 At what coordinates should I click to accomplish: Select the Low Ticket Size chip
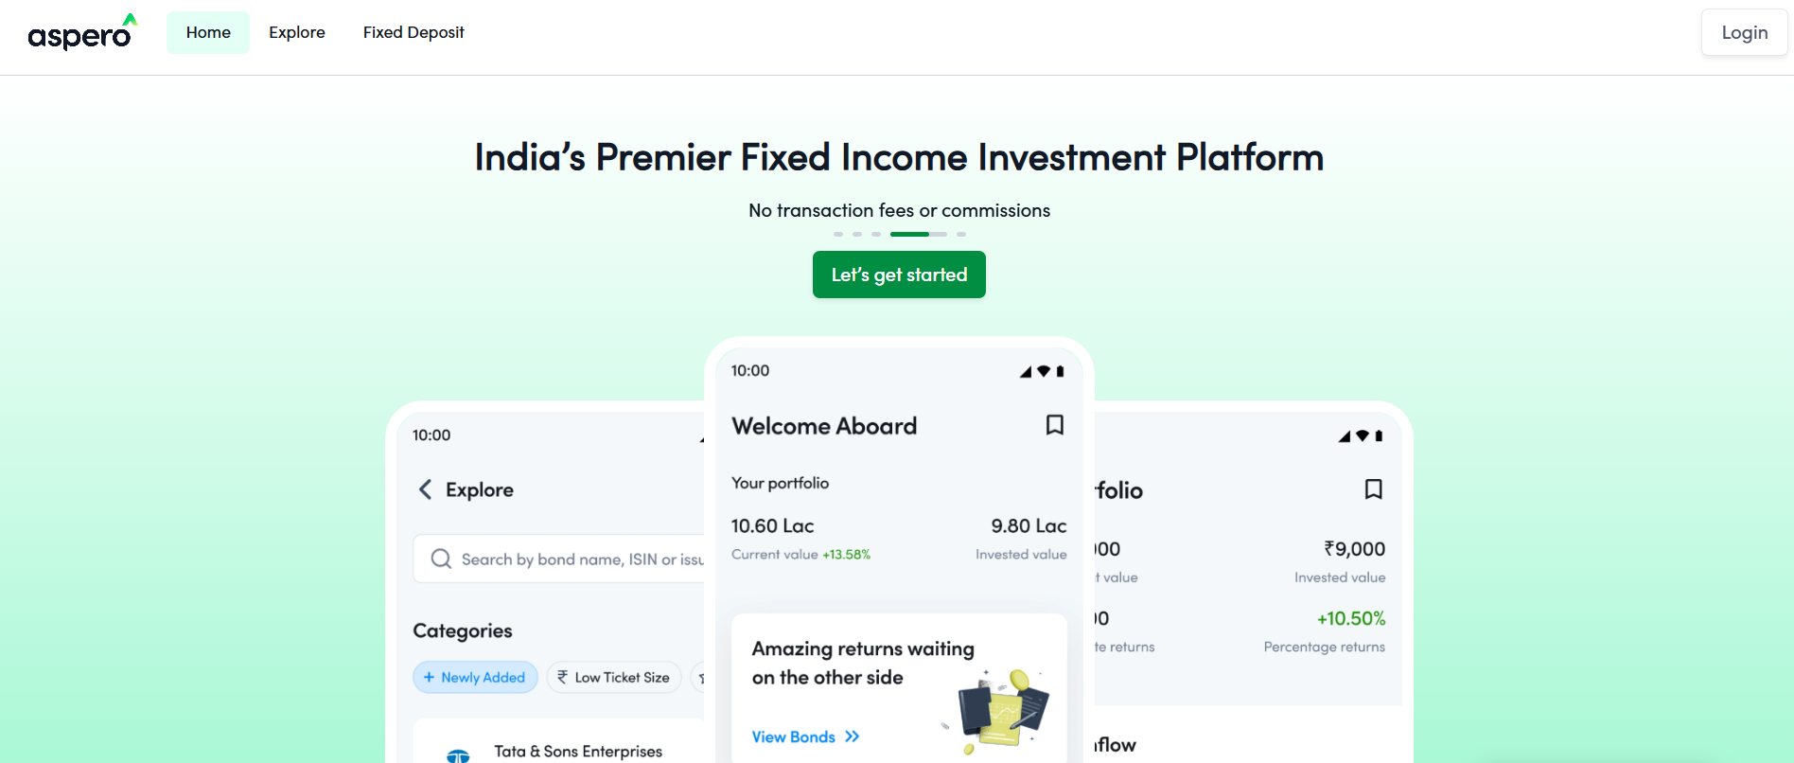pyautogui.click(x=614, y=677)
